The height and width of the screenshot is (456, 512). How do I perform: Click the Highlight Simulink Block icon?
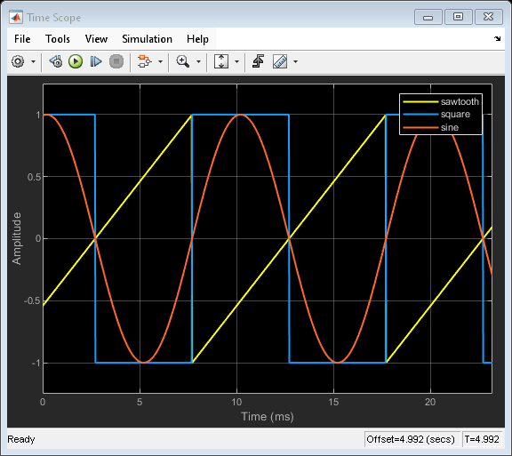(x=144, y=61)
